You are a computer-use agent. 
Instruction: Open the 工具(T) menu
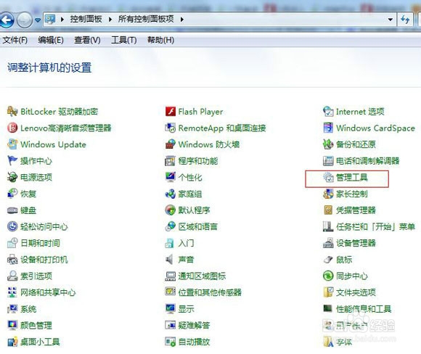coord(124,40)
